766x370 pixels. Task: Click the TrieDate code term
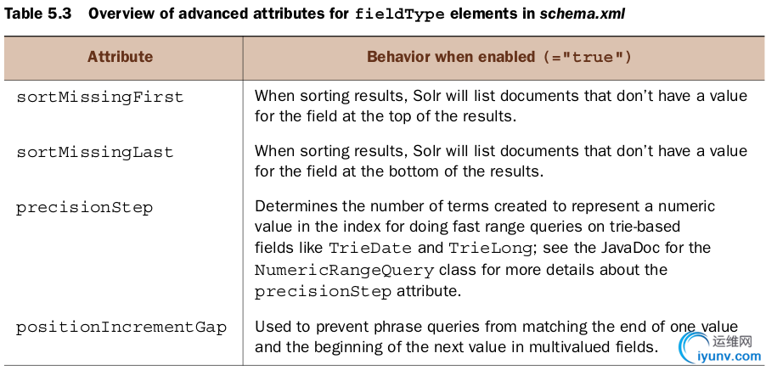[370, 248]
